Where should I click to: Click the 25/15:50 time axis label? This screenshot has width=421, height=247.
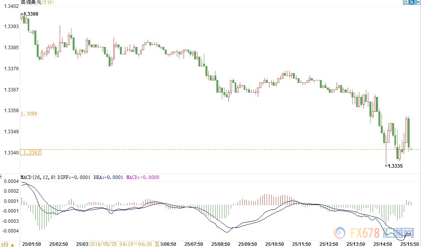(409, 244)
